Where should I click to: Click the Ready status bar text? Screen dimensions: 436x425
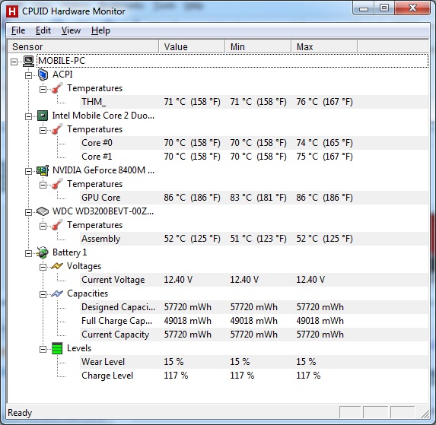point(20,413)
